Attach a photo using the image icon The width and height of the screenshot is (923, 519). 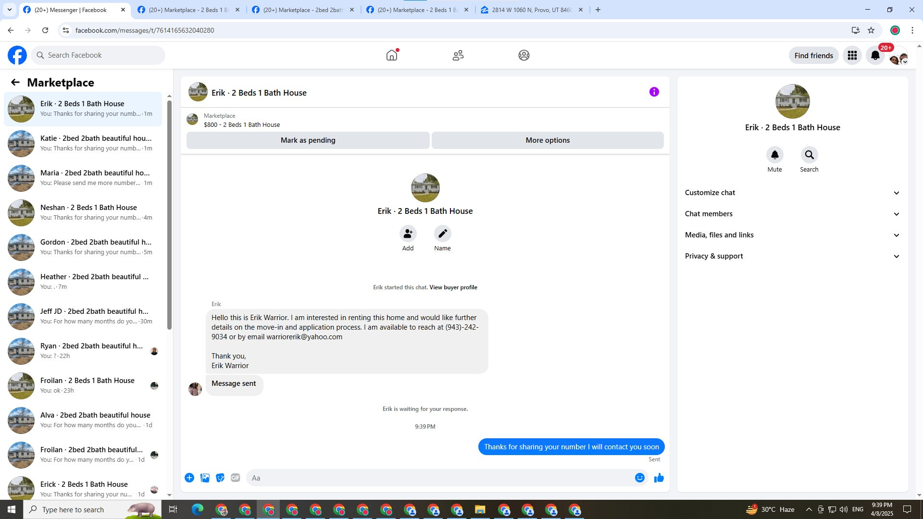(x=205, y=478)
